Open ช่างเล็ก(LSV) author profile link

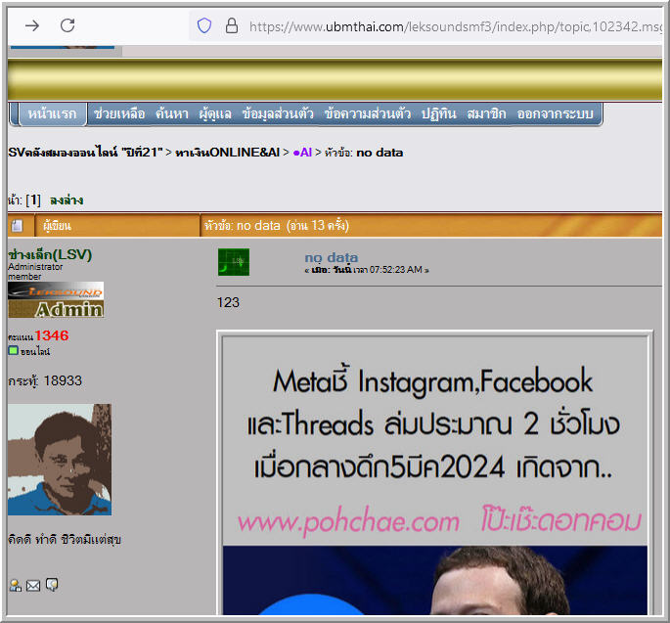(50, 254)
